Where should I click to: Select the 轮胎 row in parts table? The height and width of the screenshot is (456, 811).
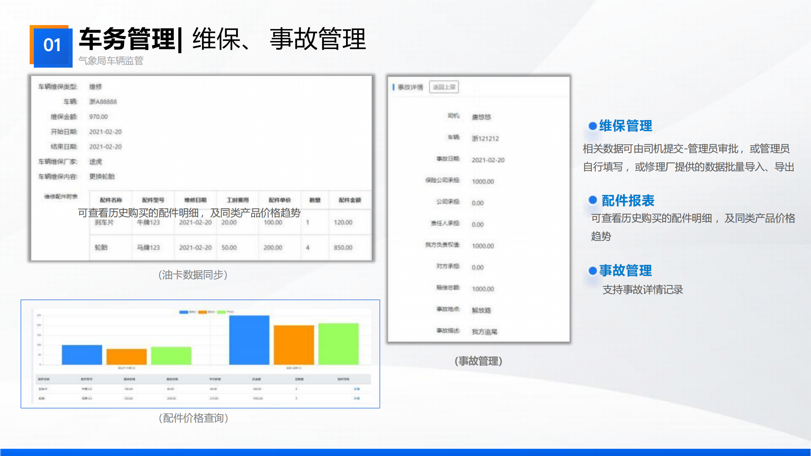pos(101,247)
